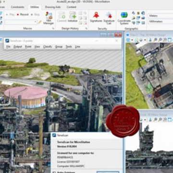This screenshot has width=173, height=173.
Task: Click the View 2 fit view icon
Action: tap(170, 40)
